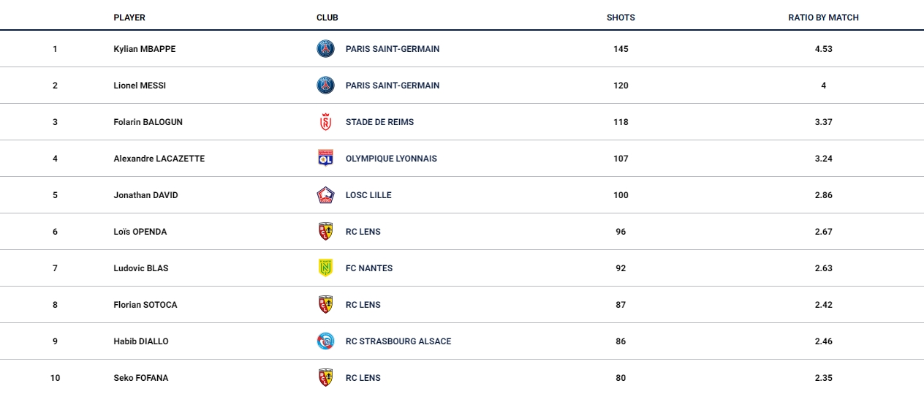Go to RC STRASBOURG ALSACE club page
Image resolution: width=924 pixels, height=394 pixels.
398,341
